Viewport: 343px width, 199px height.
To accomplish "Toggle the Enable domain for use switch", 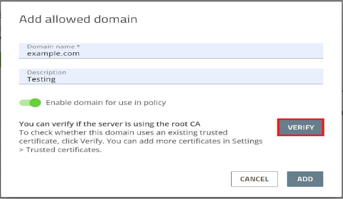I will [30, 103].
